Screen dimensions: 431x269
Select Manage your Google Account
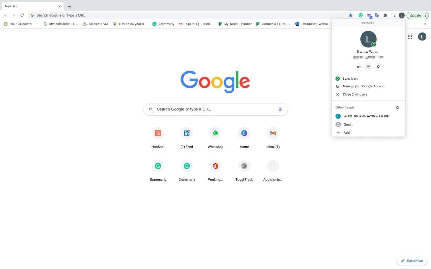coord(368,86)
